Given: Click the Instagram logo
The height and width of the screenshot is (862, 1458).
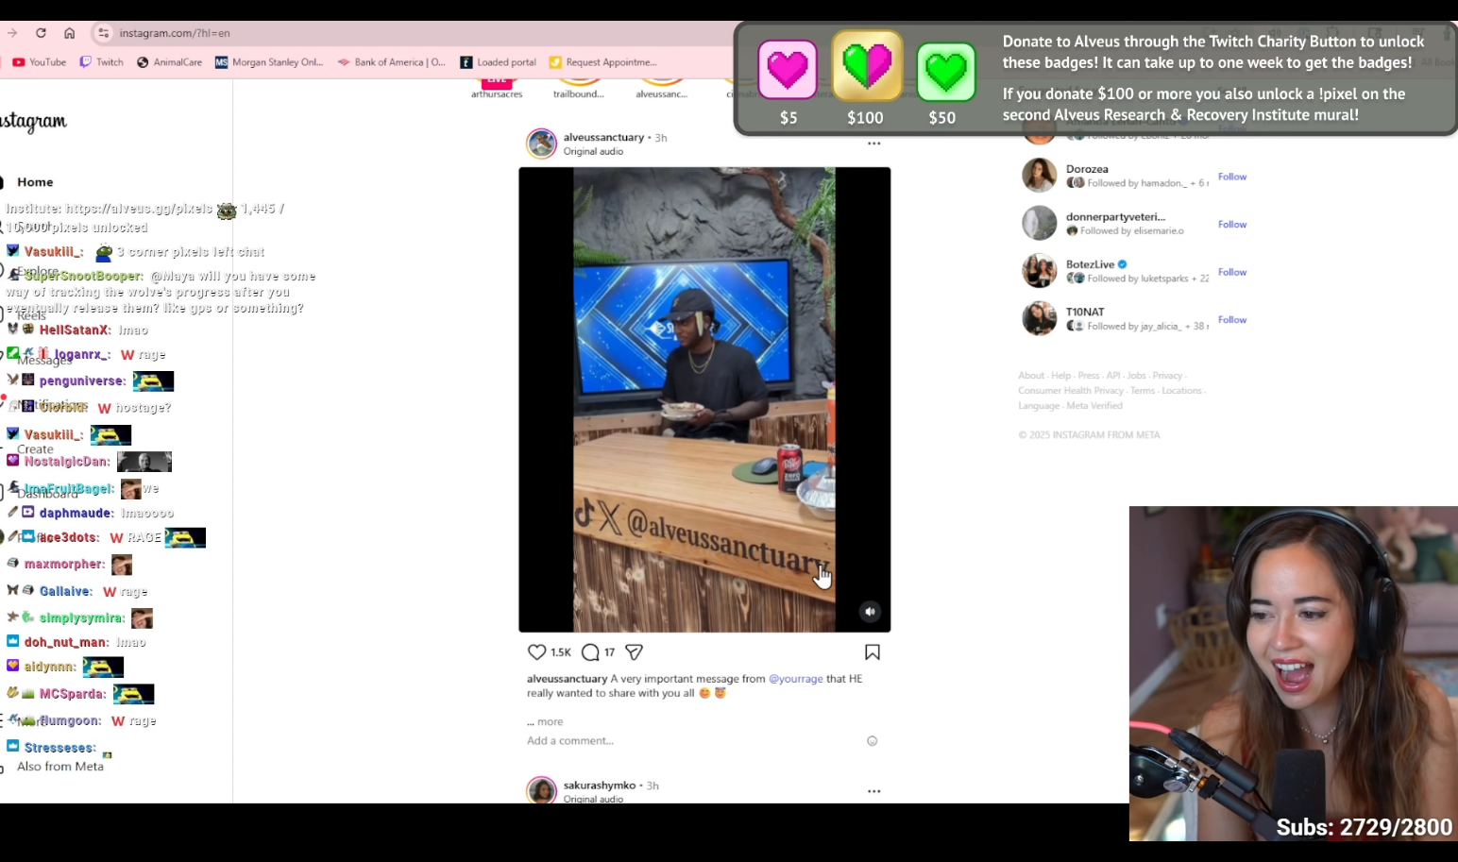Looking at the screenshot, I should [x=34, y=122].
